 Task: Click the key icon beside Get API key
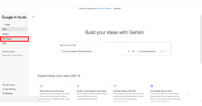pos(3,89)
